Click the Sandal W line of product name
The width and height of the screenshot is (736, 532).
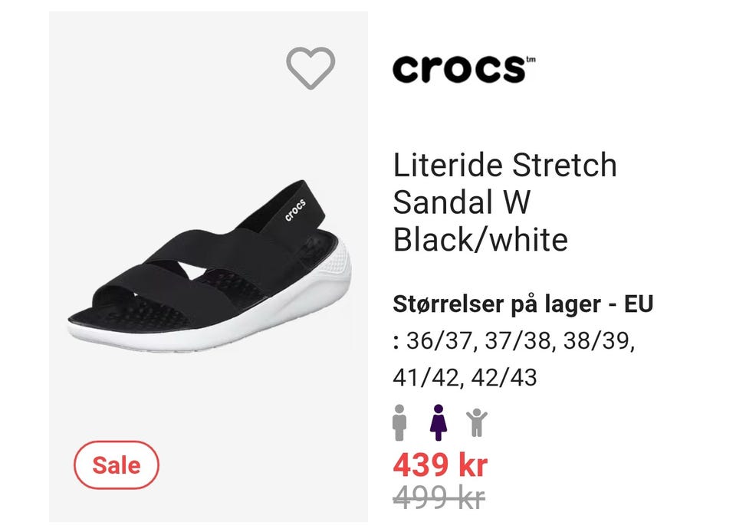coord(462,202)
